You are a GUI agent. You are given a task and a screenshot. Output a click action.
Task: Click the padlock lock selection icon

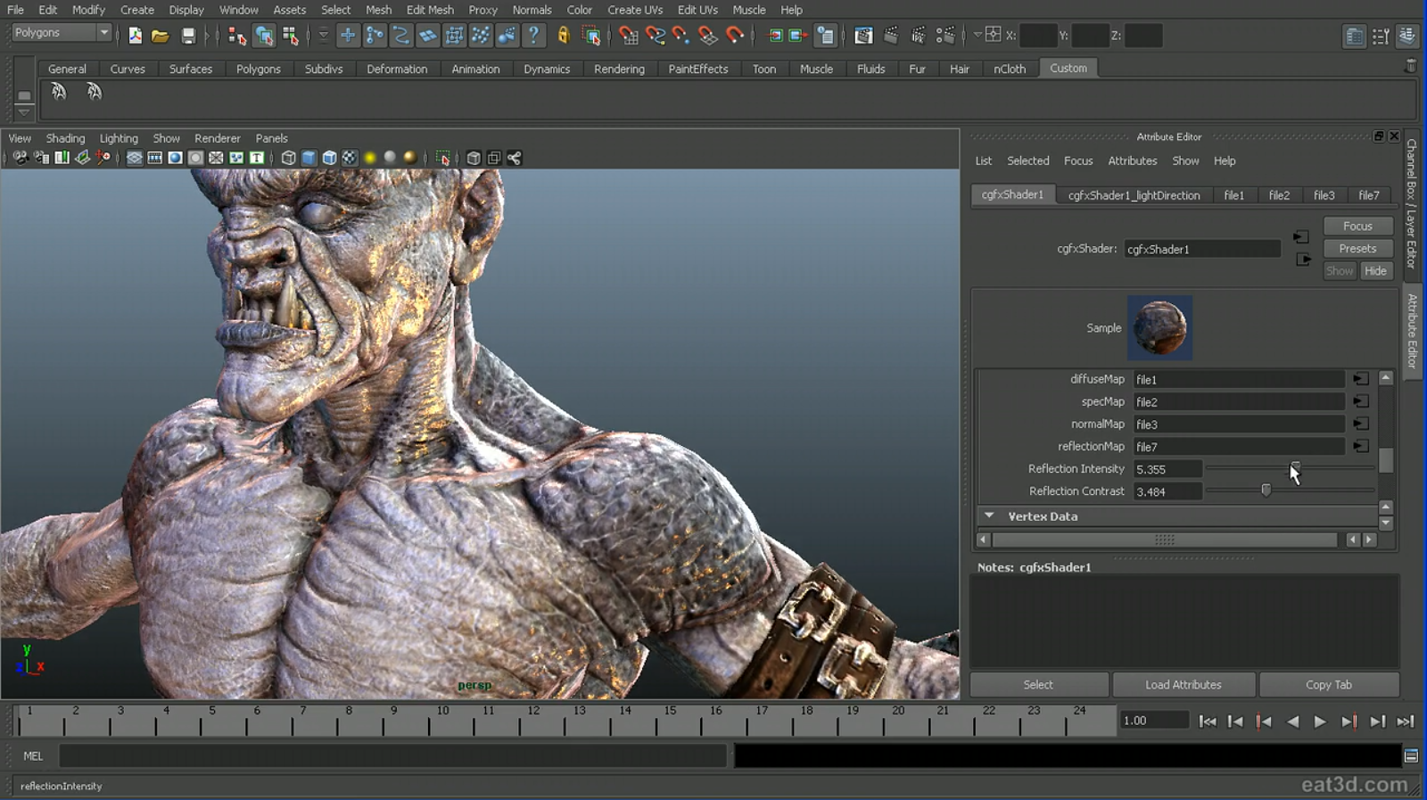[563, 36]
